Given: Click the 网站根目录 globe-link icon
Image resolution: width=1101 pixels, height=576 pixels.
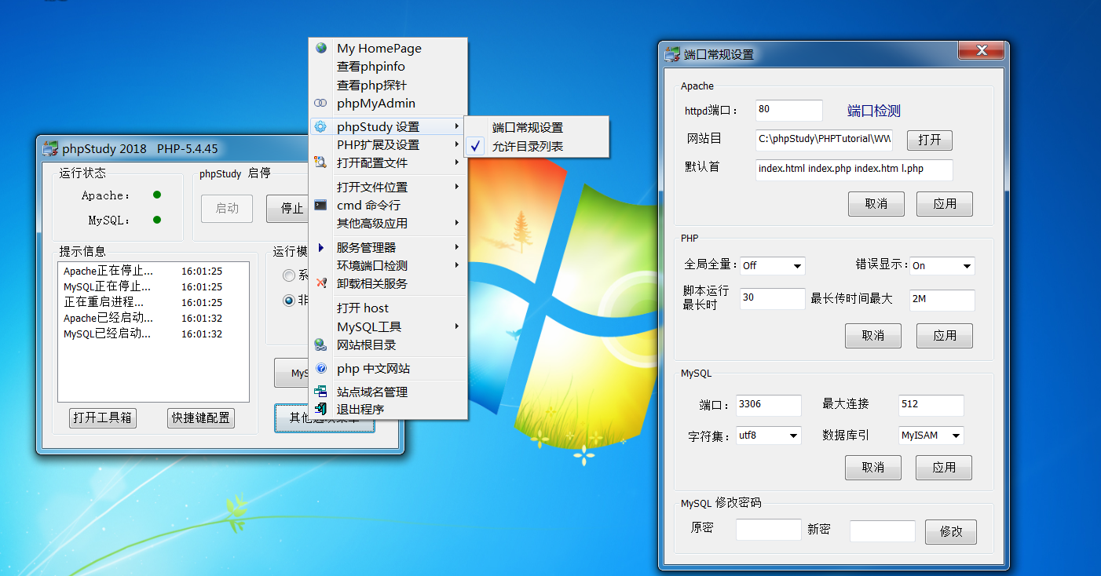Looking at the screenshot, I should [320, 344].
